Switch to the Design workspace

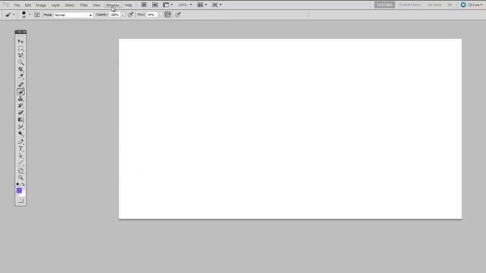pyautogui.click(x=434, y=5)
